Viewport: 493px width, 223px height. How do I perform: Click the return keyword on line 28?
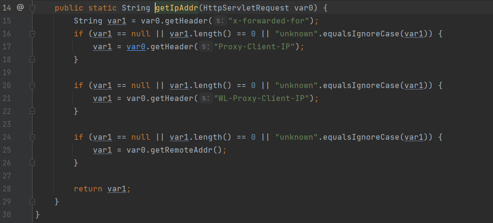[x=88, y=189]
